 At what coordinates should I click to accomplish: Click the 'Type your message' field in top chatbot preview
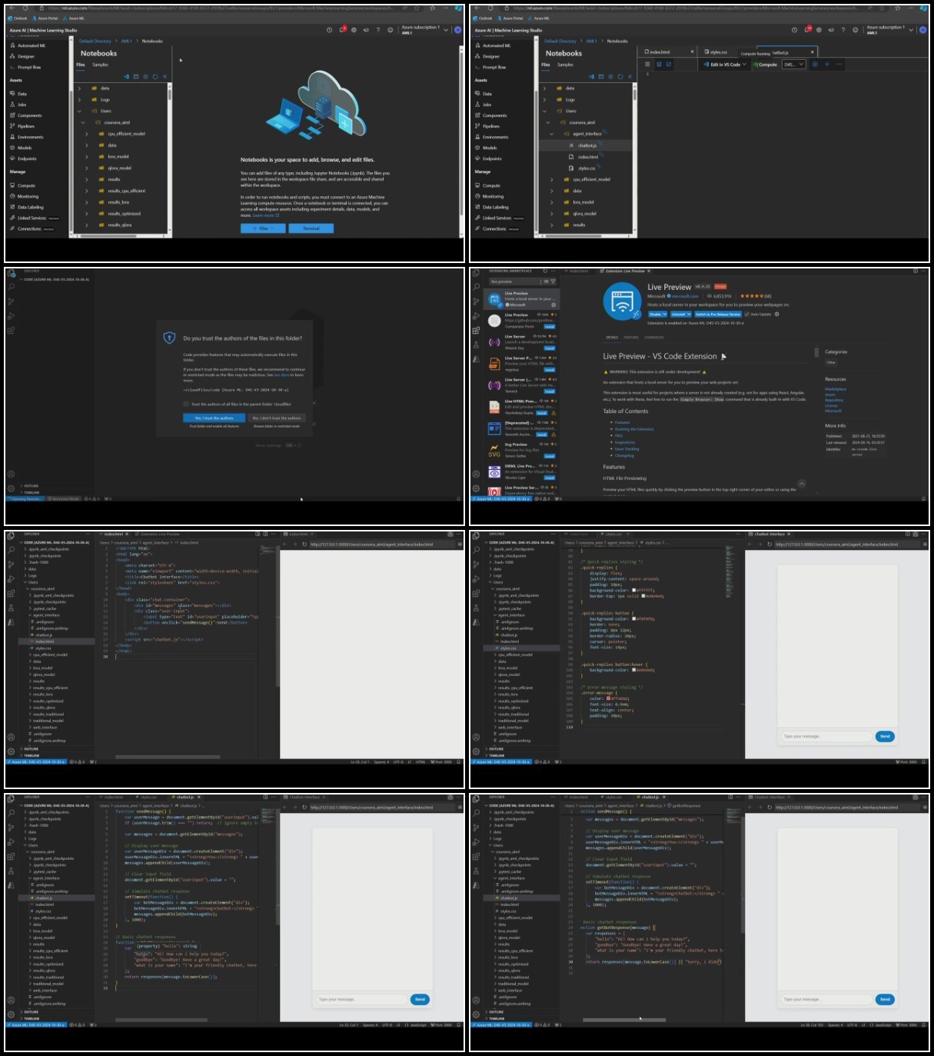pyautogui.click(x=826, y=736)
